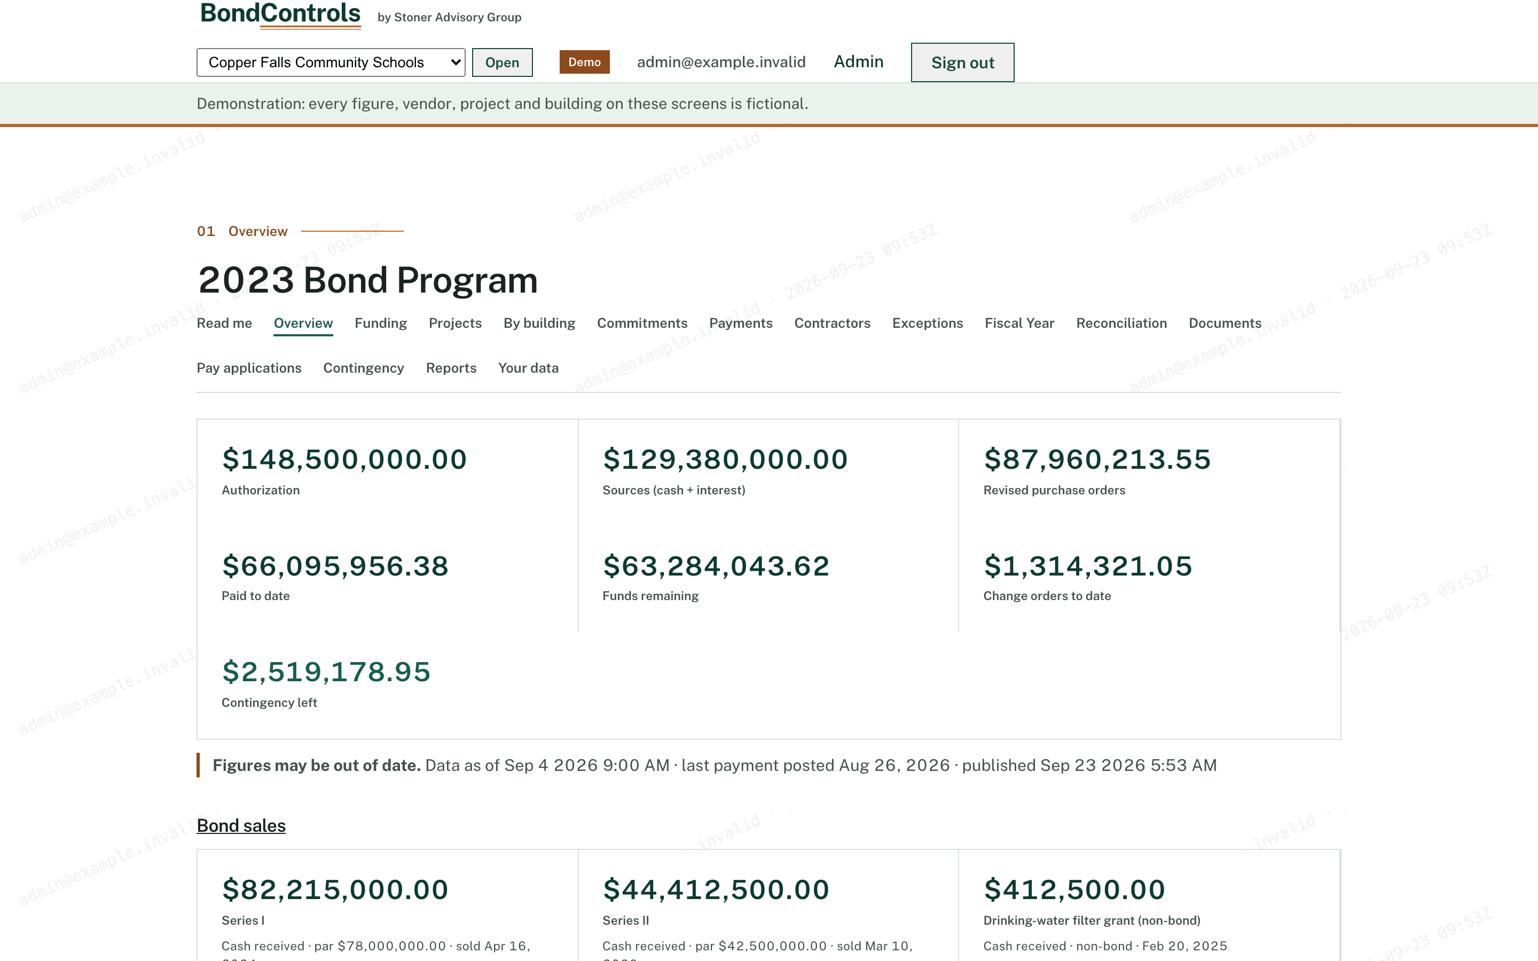
Task: Click the $87,960,213.55 Revised purchase orders figure
Action: click(x=1097, y=460)
